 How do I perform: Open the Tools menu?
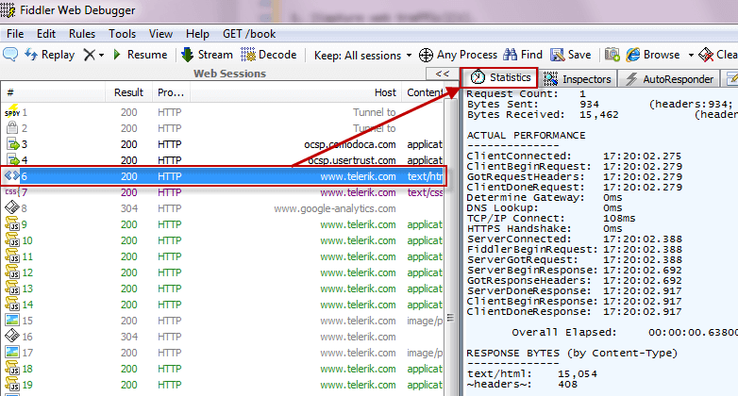(122, 33)
